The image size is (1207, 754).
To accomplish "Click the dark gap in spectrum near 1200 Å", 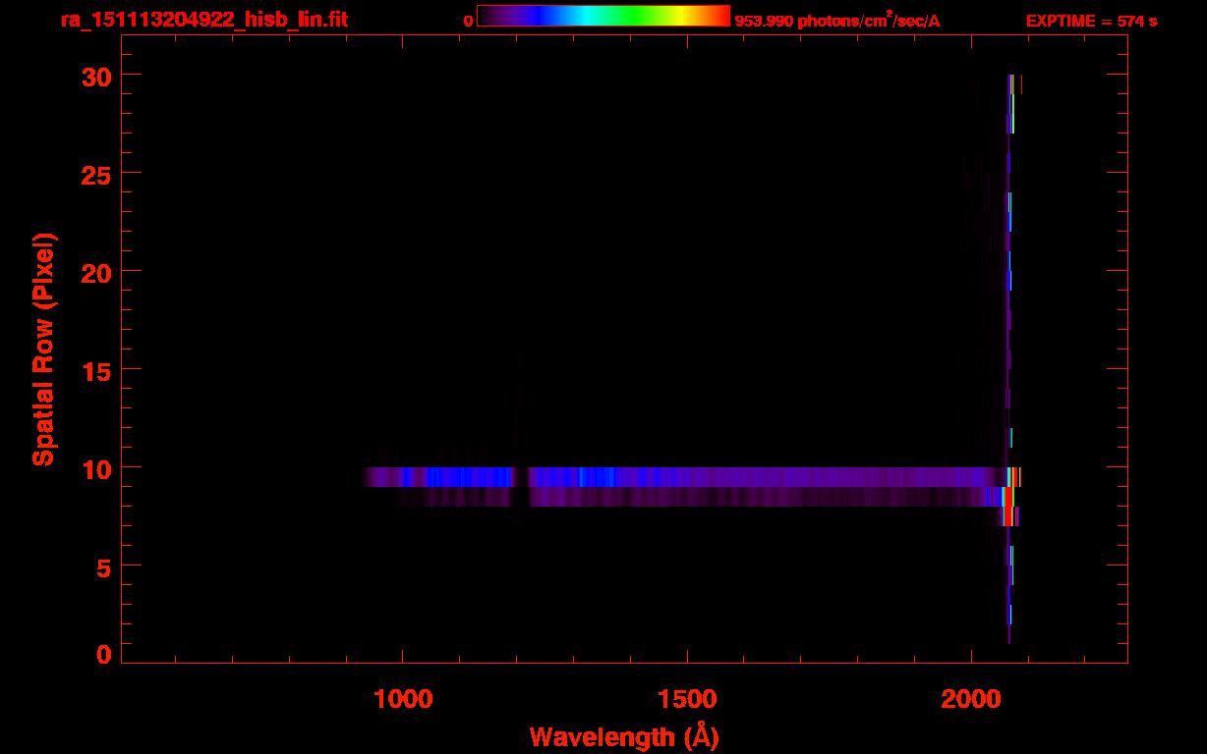I will coord(521,478).
